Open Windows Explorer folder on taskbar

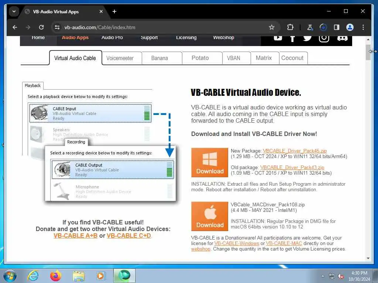[x=79, y=276]
